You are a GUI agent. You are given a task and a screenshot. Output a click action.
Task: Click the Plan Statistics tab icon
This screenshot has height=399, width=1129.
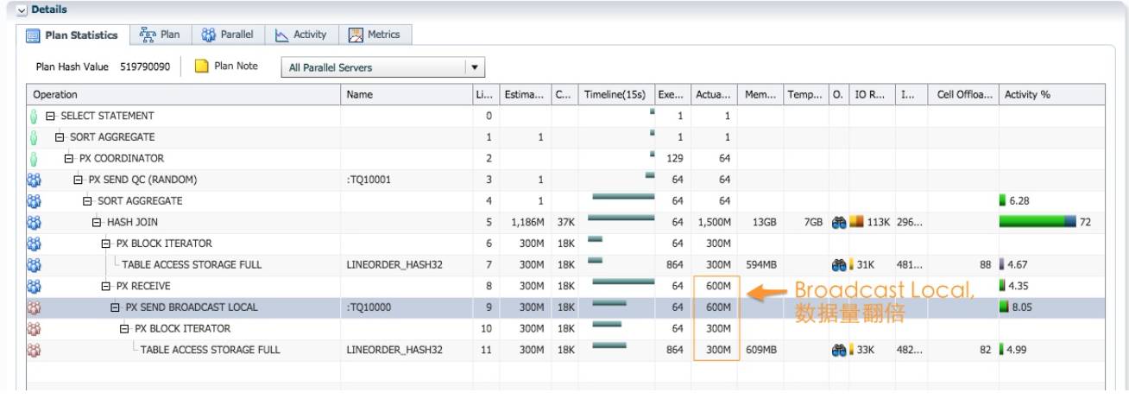tap(33, 35)
